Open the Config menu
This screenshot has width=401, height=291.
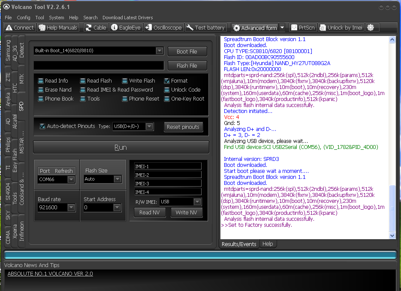24,18
